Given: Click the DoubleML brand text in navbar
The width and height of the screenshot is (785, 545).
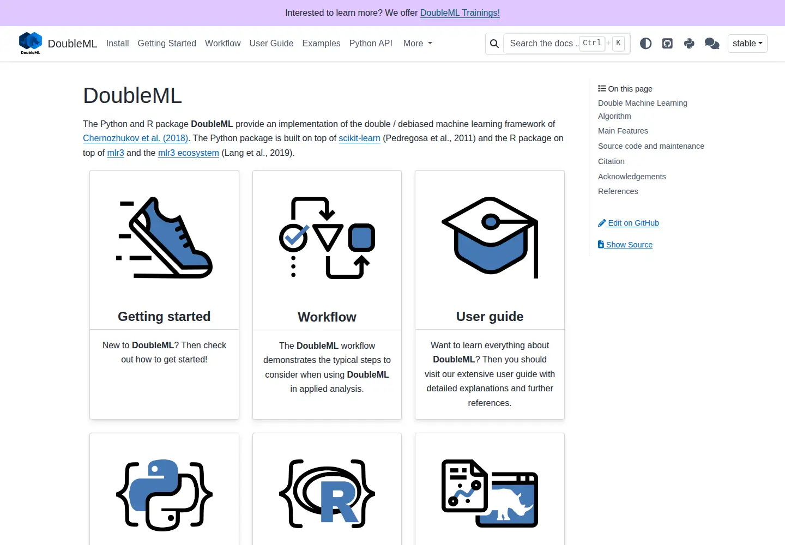Looking at the screenshot, I should 73,44.
